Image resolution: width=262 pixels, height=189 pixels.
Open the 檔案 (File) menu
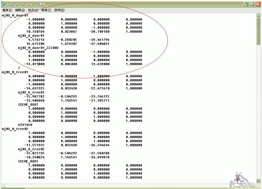click(7, 10)
